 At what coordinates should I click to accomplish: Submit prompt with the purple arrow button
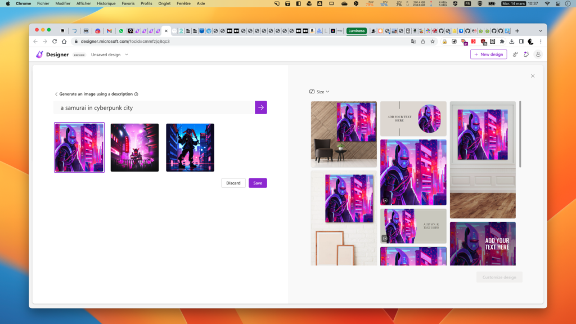[261, 107]
